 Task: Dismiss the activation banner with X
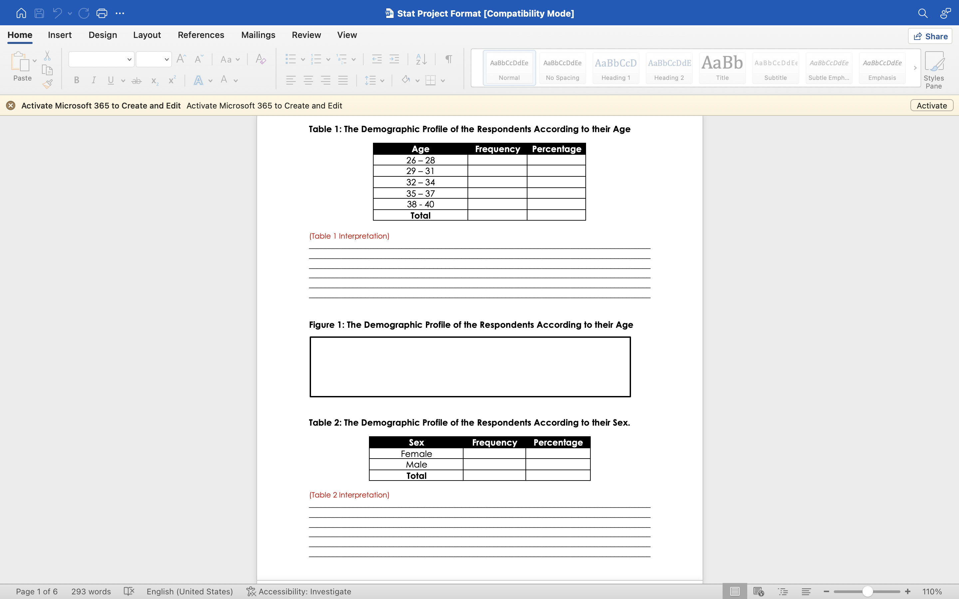(x=11, y=105)
